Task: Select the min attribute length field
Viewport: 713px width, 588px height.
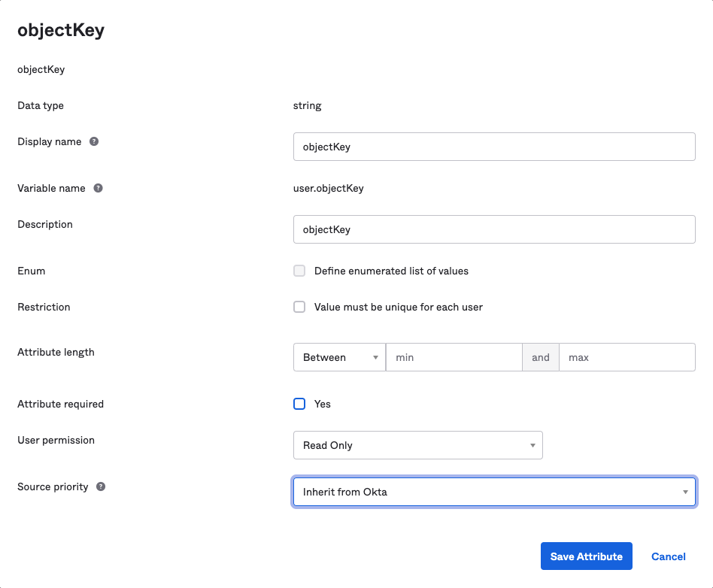Action: pyautogui.click(x=454, y=357)
